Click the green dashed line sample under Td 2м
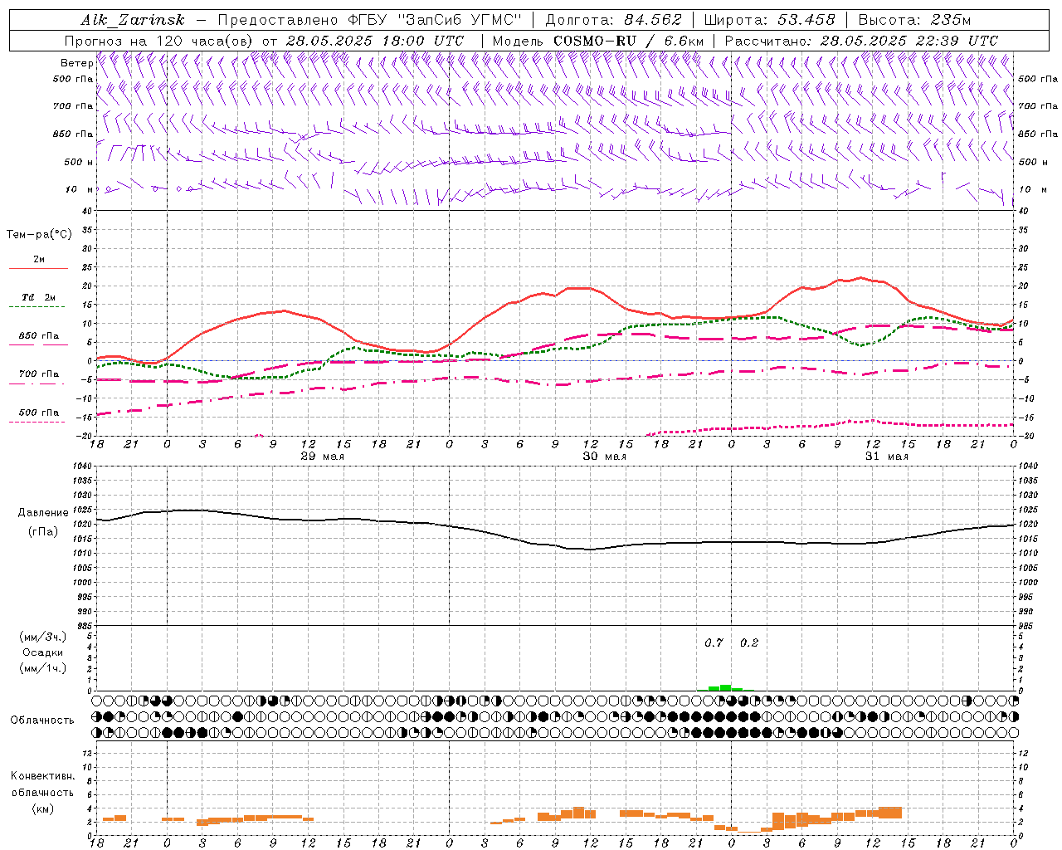The width and height of the screenshot is (1062, 850). (x=38, y=307)
